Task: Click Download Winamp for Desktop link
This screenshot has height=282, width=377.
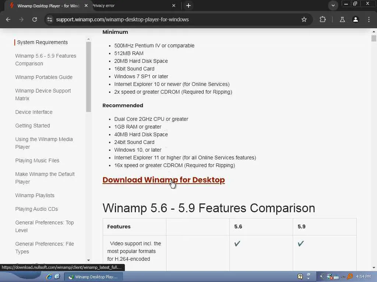Action: click(x=163, y=180)
